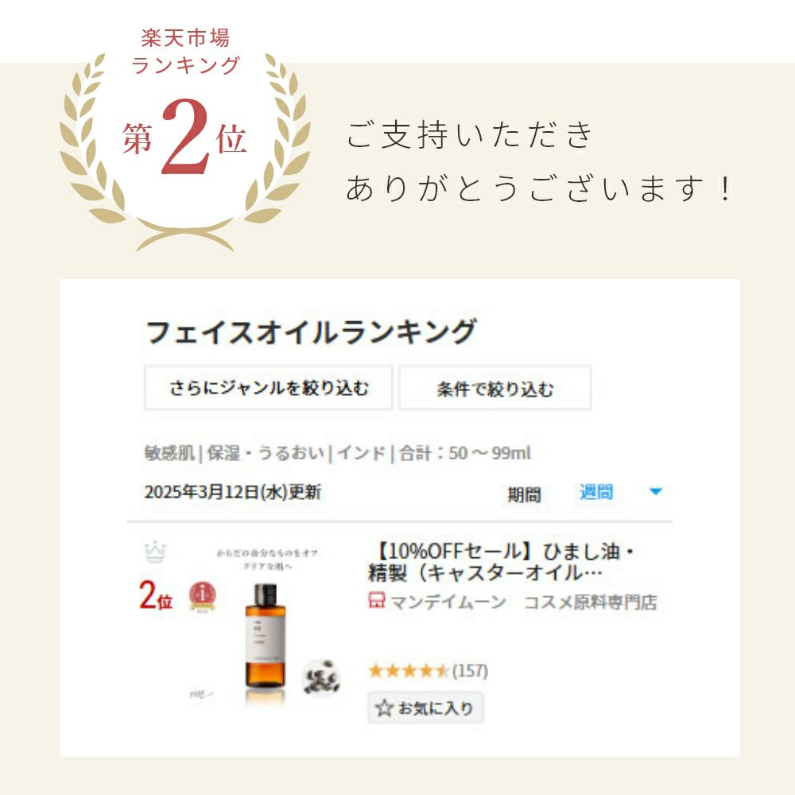
Task: Click the 敏感肌 filter tag
Action: click(170, 452)
